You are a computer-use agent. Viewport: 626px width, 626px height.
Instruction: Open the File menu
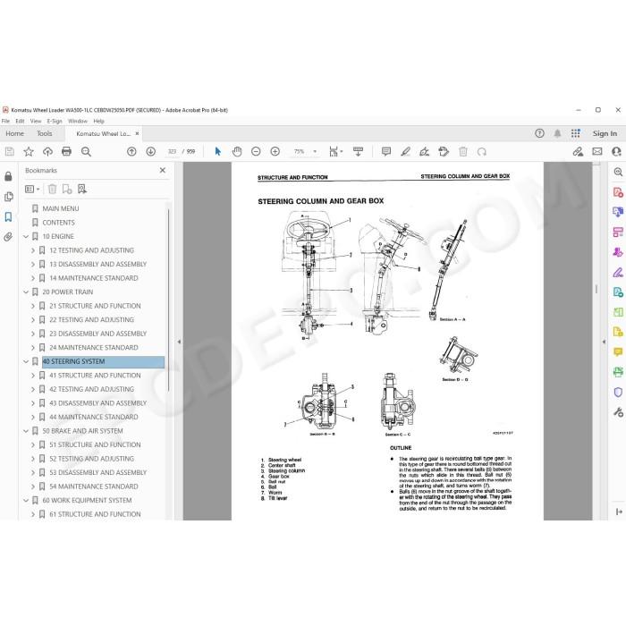5,121
